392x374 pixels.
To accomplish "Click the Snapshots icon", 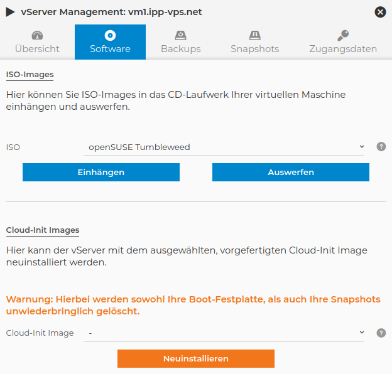I will click(254, 35).
